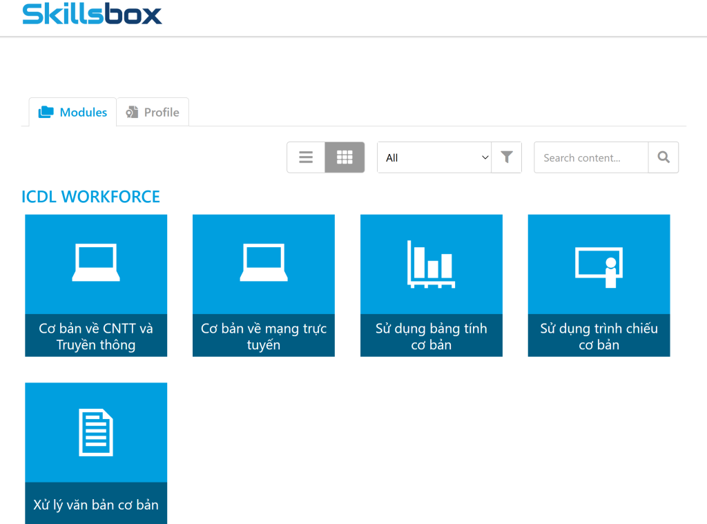Image resolution: width=707 pixels, height=524 pixels.
Task: Open the Modules tab
Action: coord(73,113)
